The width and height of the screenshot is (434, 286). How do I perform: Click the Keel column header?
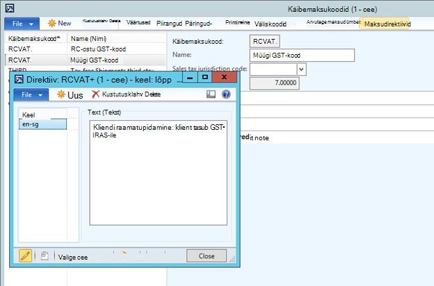click(42, 115)
